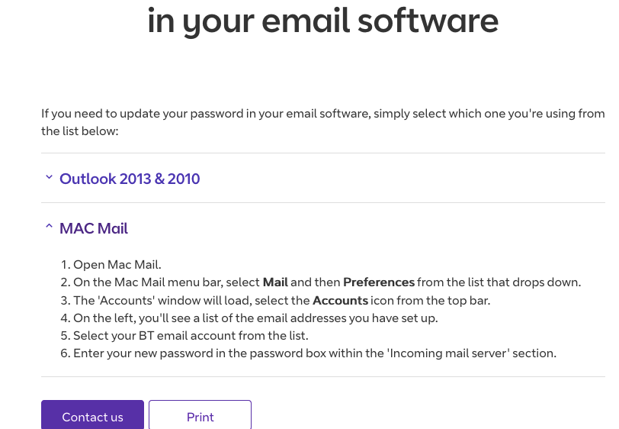
Task: Click the bold word 'Mail' in step 2
Action: (275, 282)
